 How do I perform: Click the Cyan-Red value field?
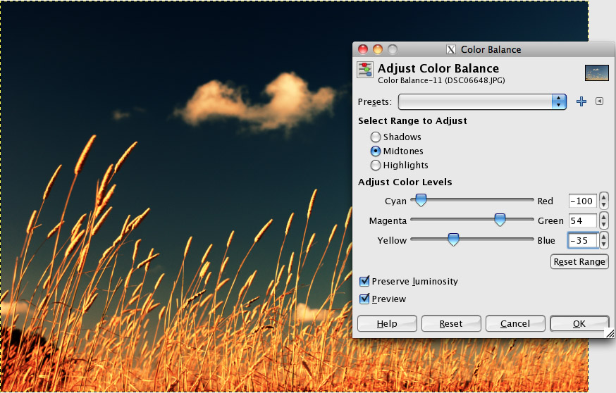tap(583, 201)
